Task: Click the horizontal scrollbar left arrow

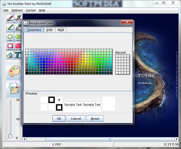Action: click(x=24, y=139)
